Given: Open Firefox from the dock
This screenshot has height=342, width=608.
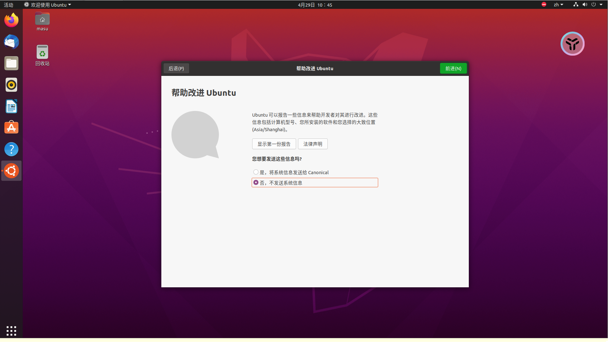Looking at the screenshot, I should pos(11,20).
